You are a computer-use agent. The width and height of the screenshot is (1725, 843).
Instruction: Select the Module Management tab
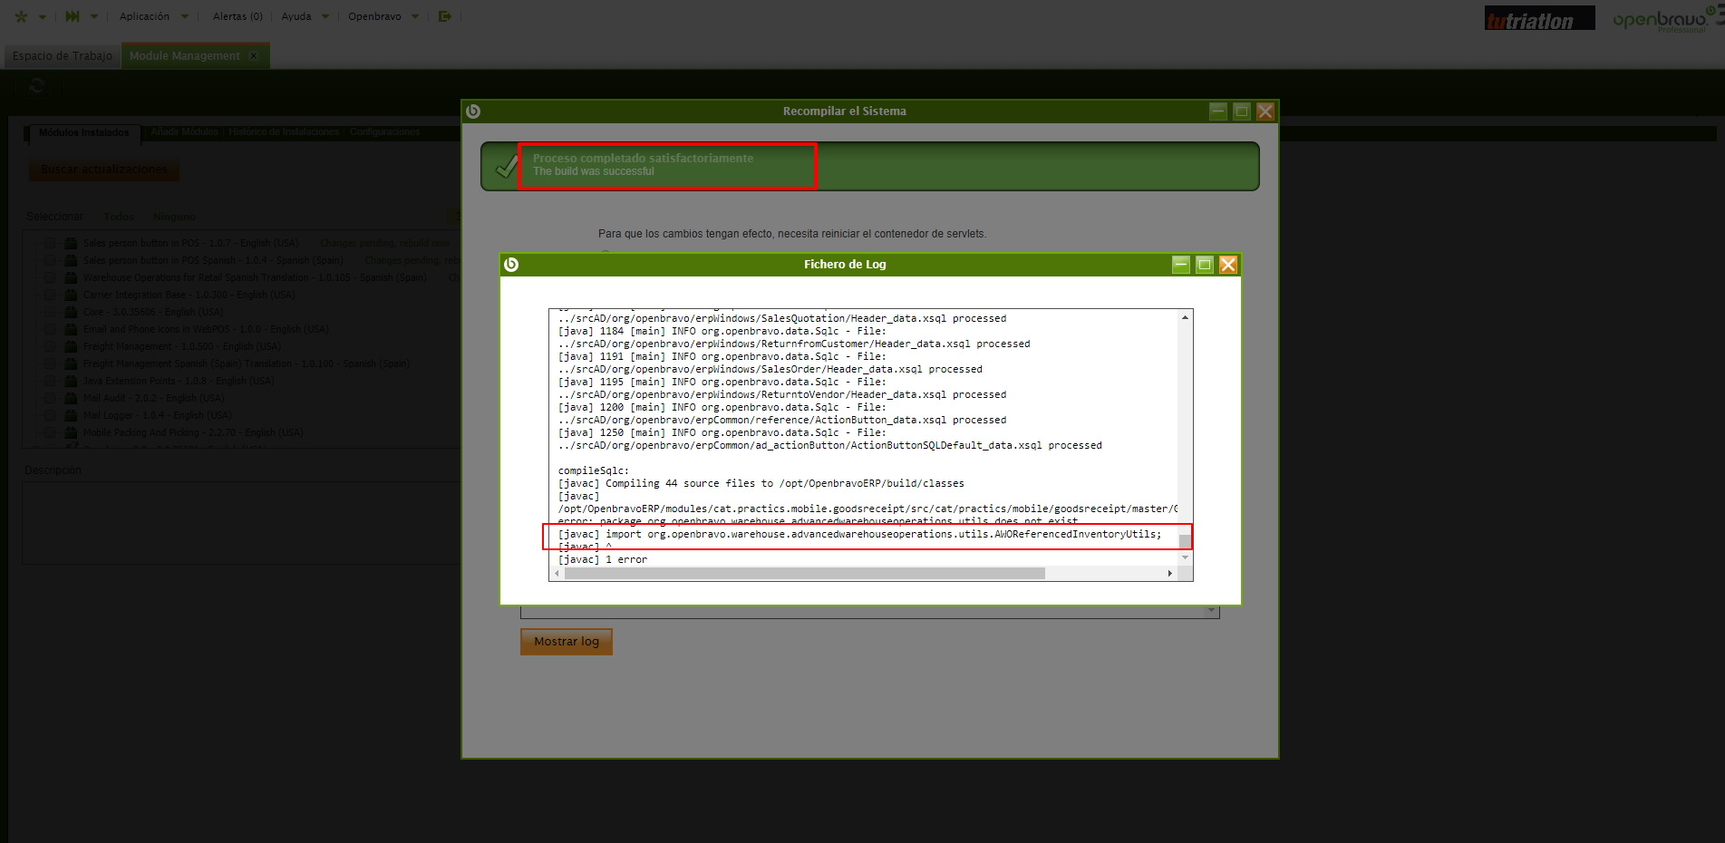185,56
